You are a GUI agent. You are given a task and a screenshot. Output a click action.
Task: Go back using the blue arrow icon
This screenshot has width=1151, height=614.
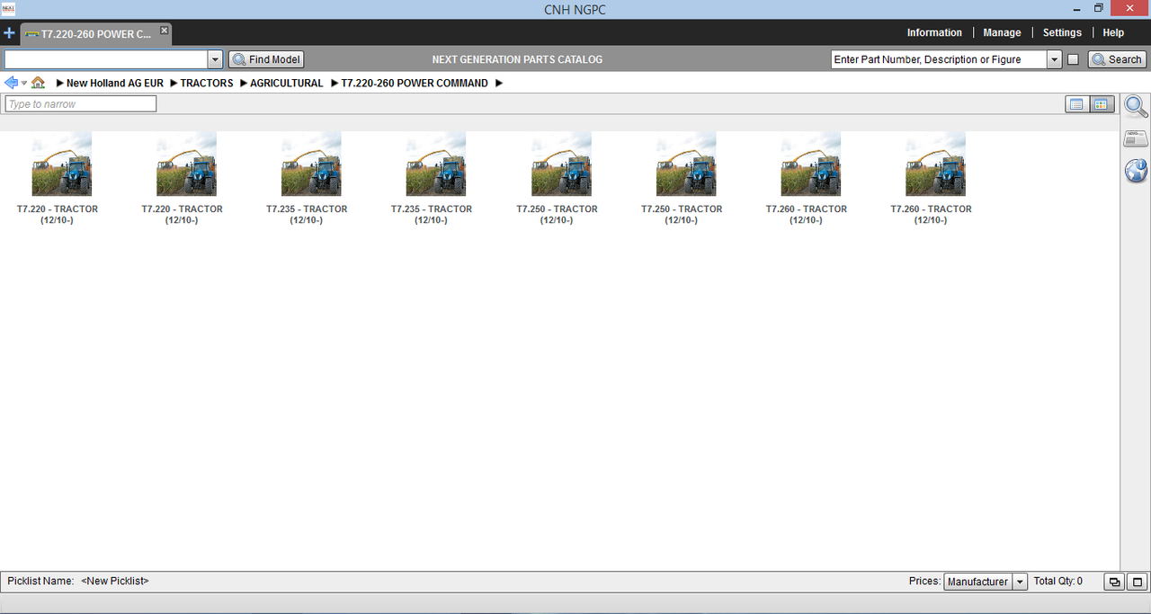(12, 83)
